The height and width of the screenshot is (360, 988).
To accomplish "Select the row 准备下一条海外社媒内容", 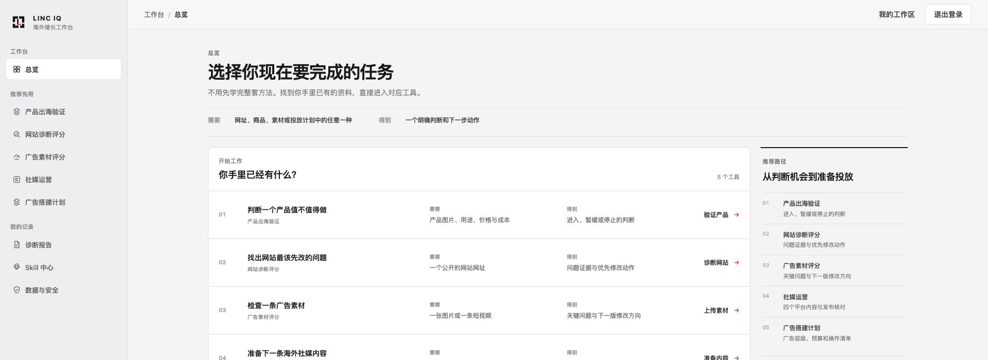I will coord(479,348).
